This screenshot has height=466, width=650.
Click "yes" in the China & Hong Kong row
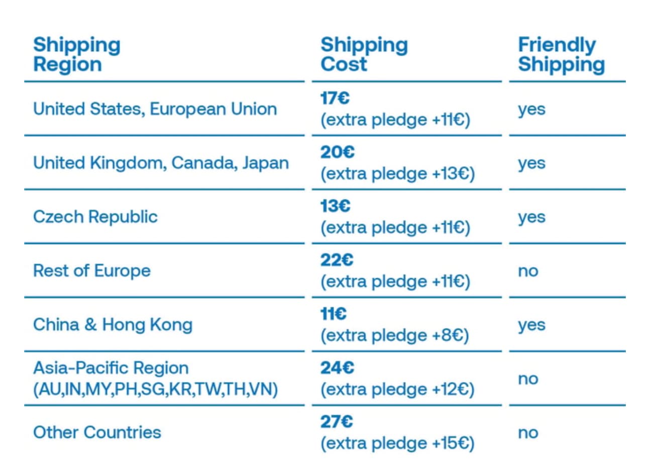pyautogui.click(x=531, y=325)
